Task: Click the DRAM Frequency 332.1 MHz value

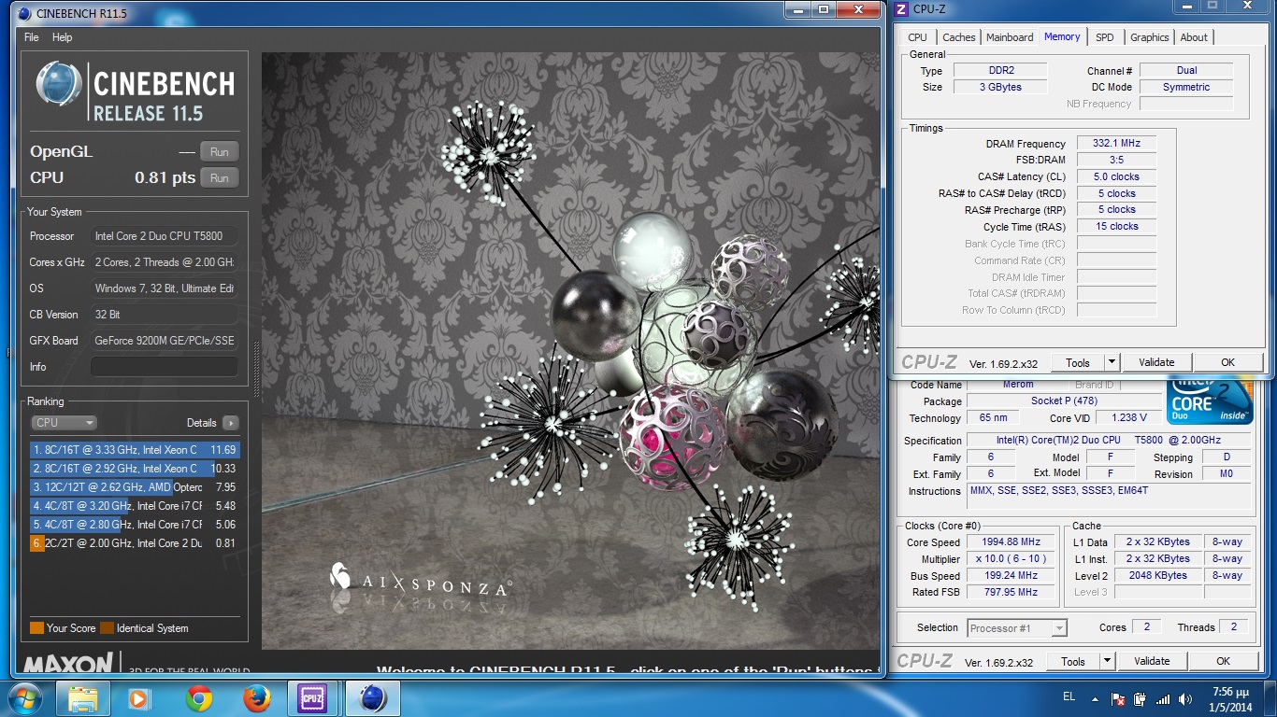Action: point(1116,144)
